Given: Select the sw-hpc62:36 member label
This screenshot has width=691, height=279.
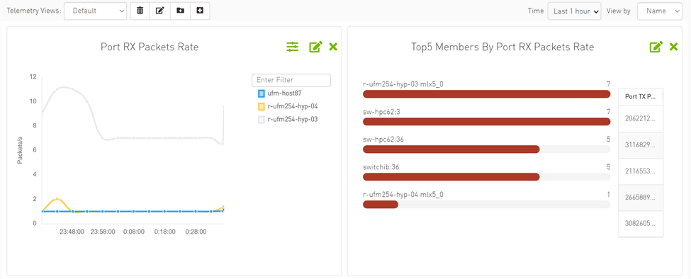Looking at the screenshot, I should click(383, 139).
